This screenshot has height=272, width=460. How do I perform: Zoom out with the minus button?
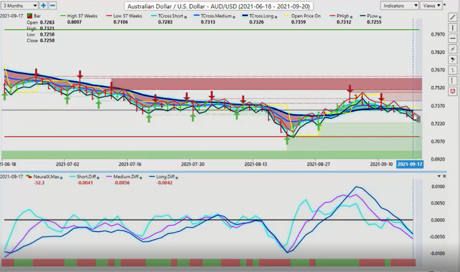coord(53,5)
